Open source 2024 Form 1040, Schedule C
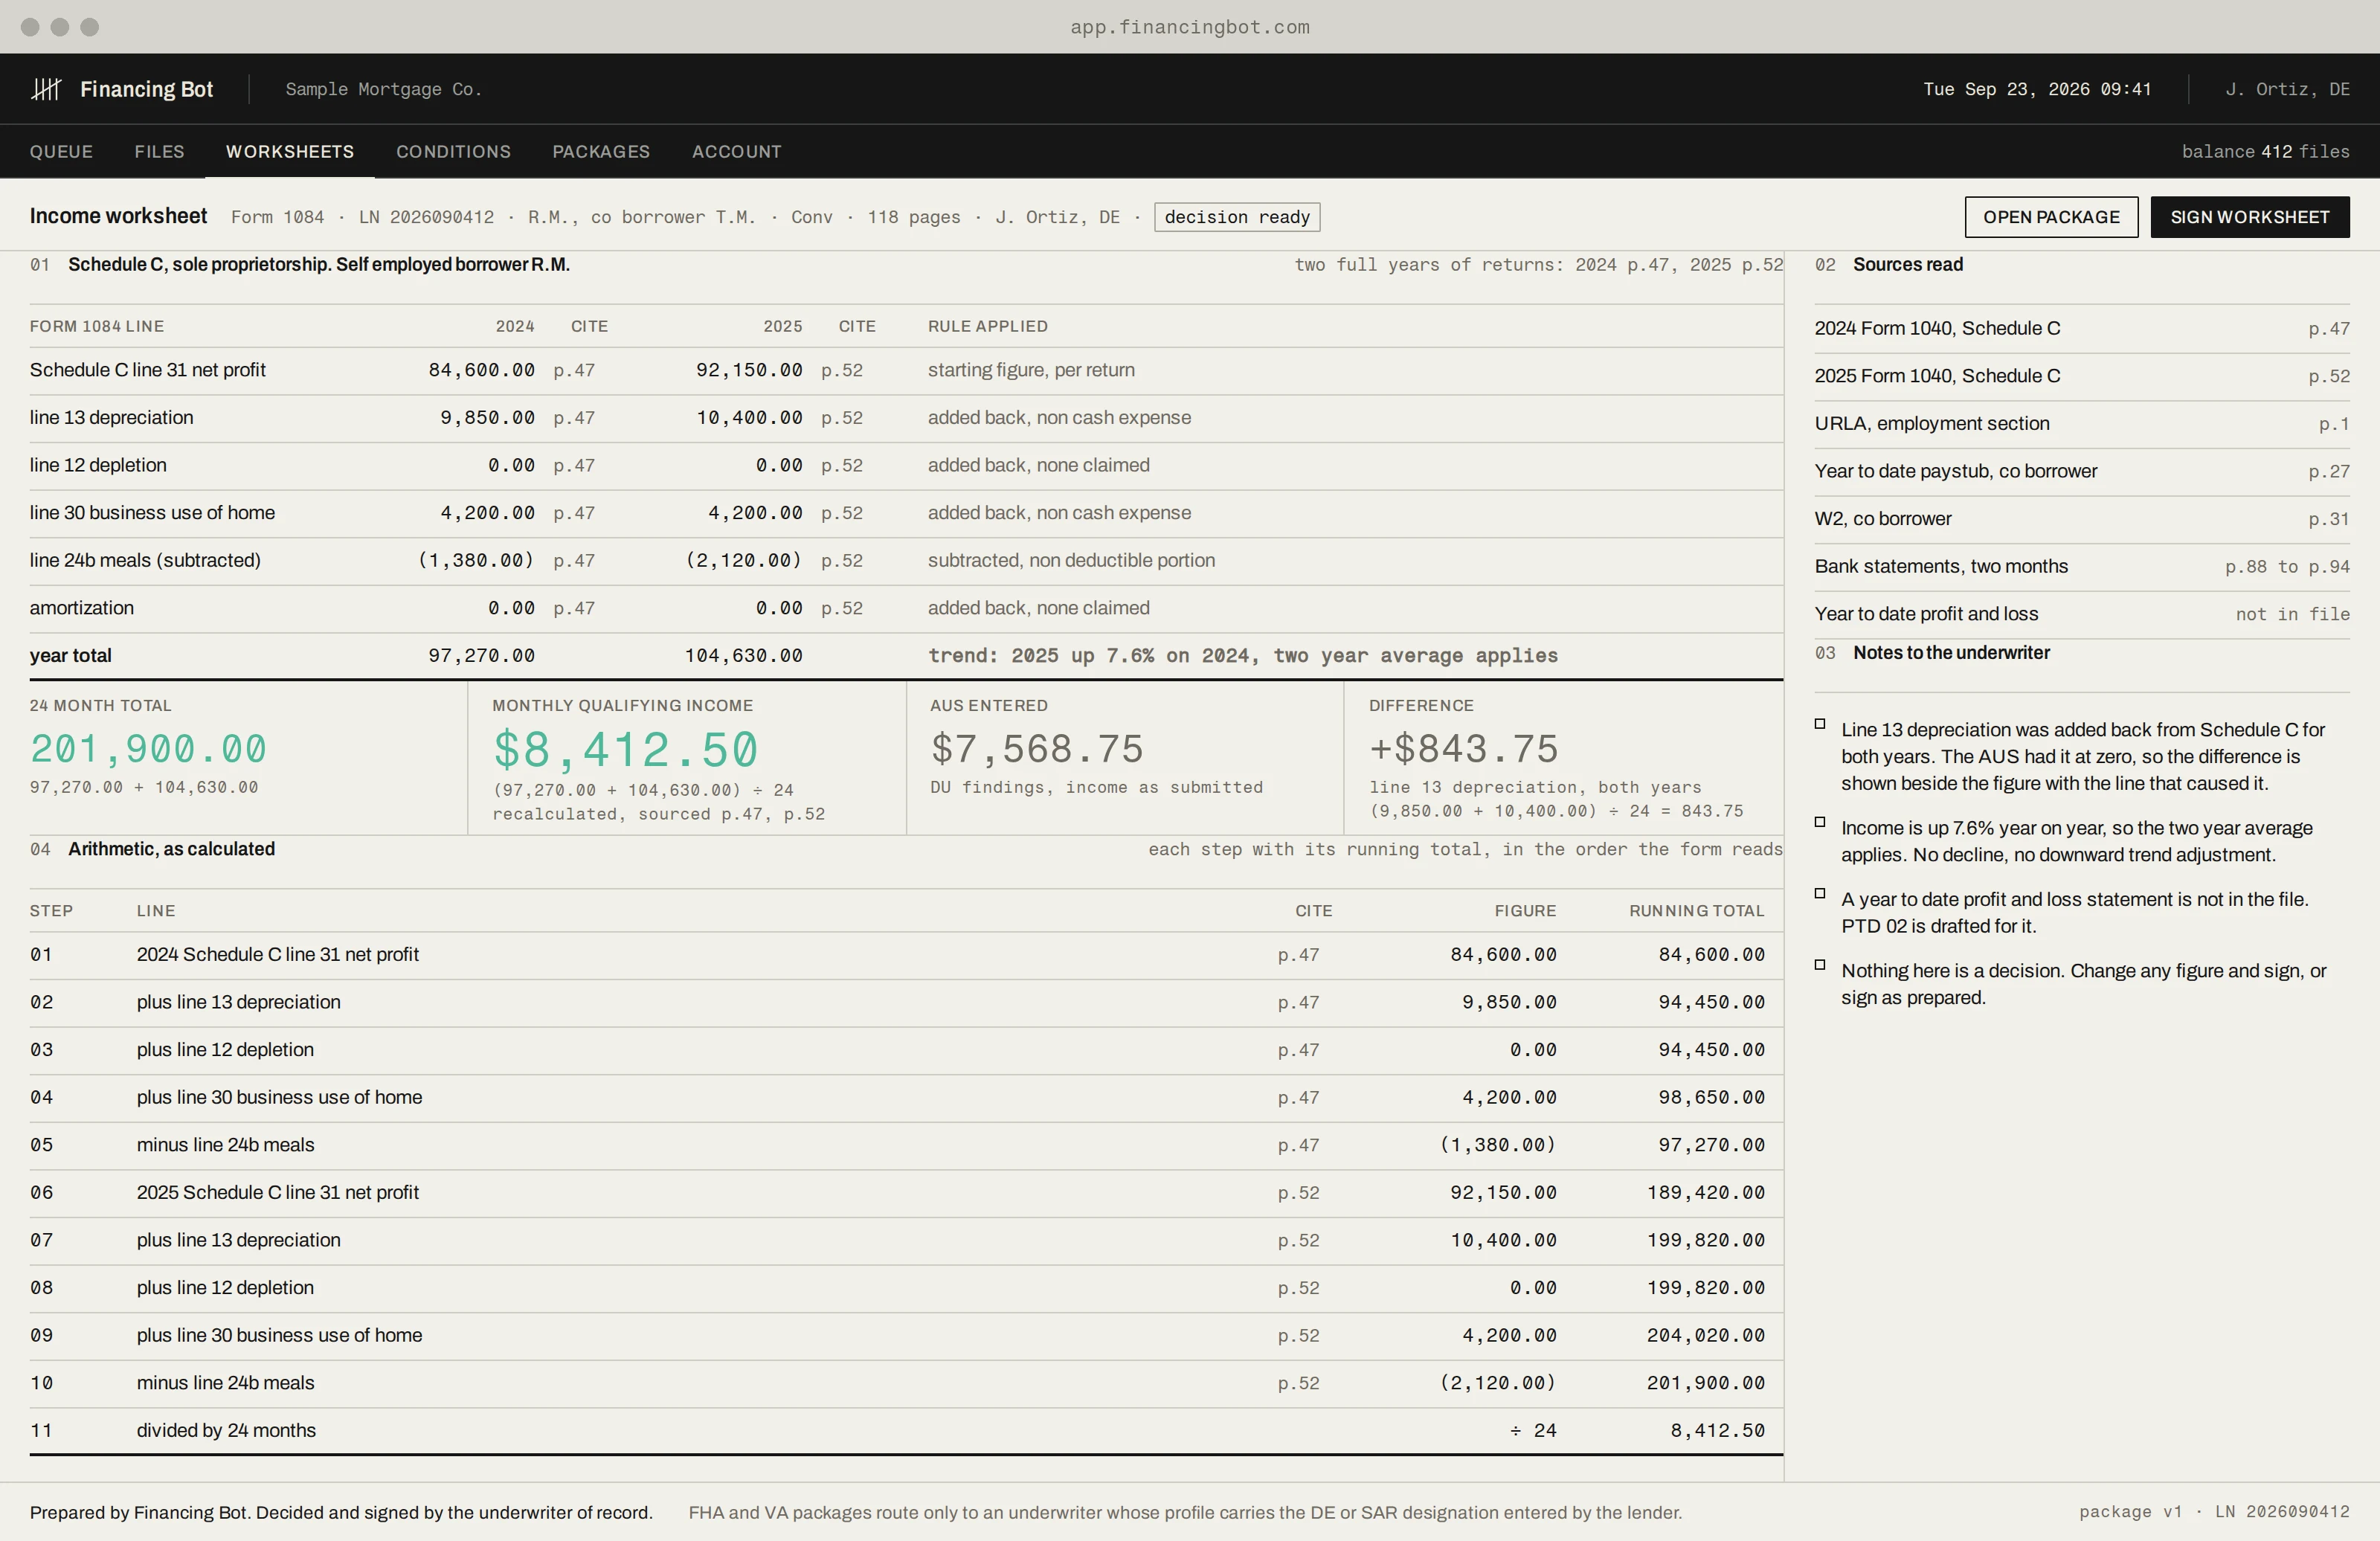The image size is (2380, 1541). (x=2082, y=328)
